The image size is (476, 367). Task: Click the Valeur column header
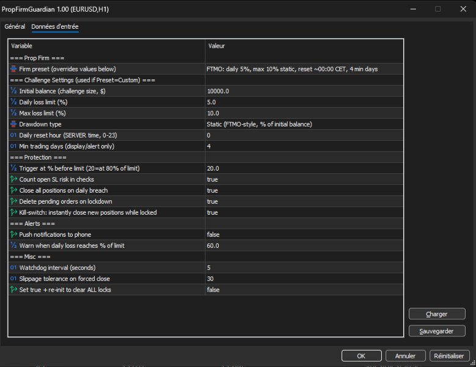pos(304,46)
